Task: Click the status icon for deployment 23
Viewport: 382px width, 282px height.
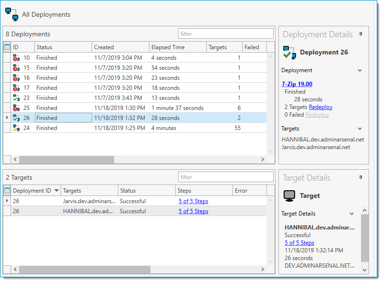Action: pyautogui.click(x=16, y=98)
